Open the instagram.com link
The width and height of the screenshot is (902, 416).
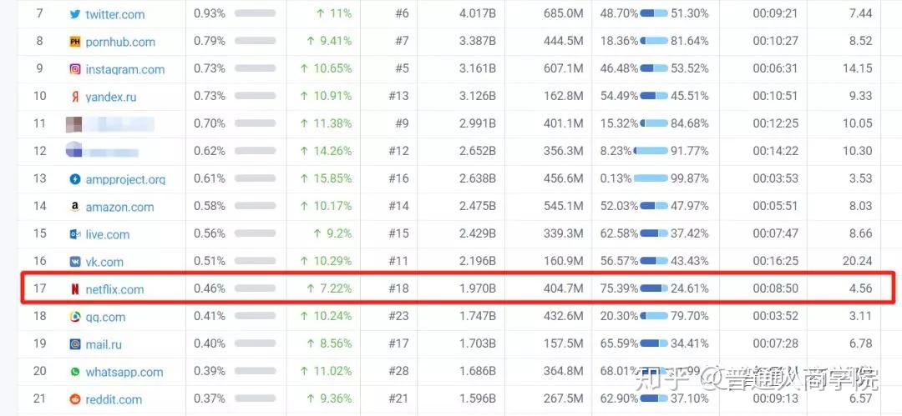124,69
